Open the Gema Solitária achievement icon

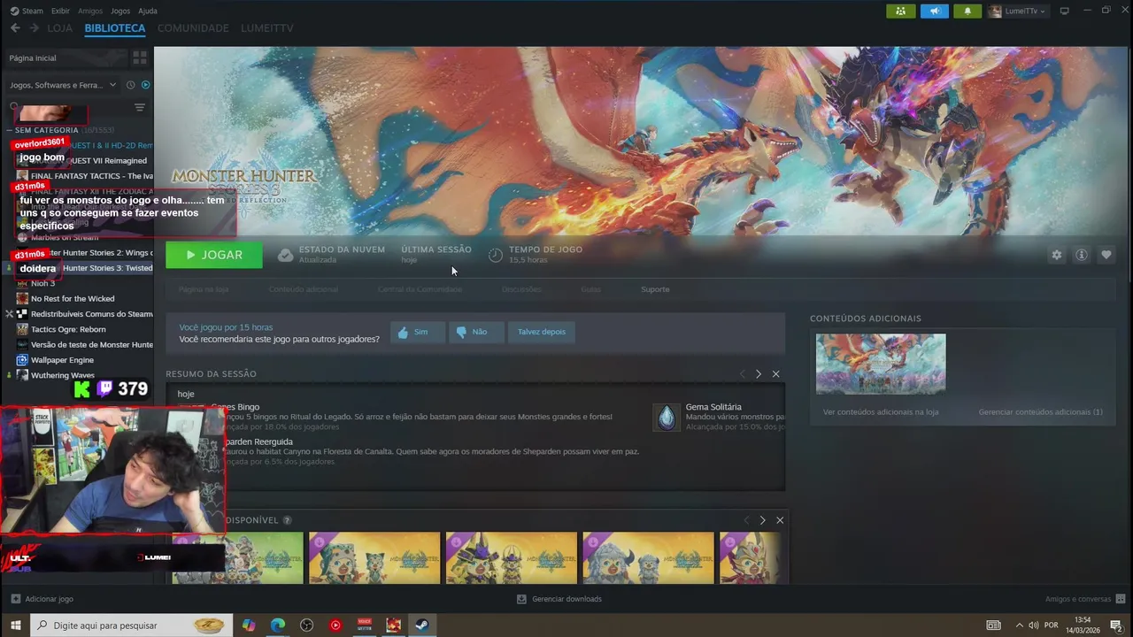click(667, 418)
